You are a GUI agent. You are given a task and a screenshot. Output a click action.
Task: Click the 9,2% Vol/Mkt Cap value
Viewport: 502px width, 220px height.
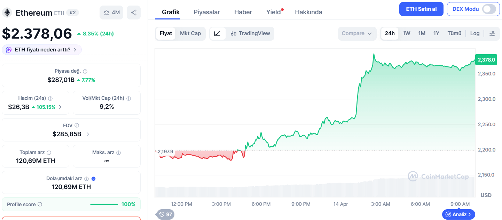click(x=107, y=107)
